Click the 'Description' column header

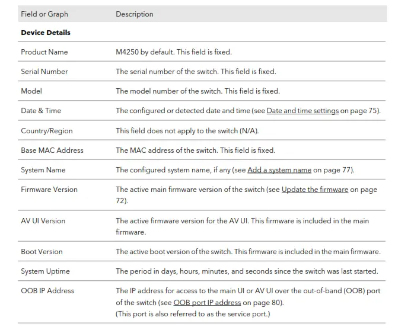coord(135,14)
